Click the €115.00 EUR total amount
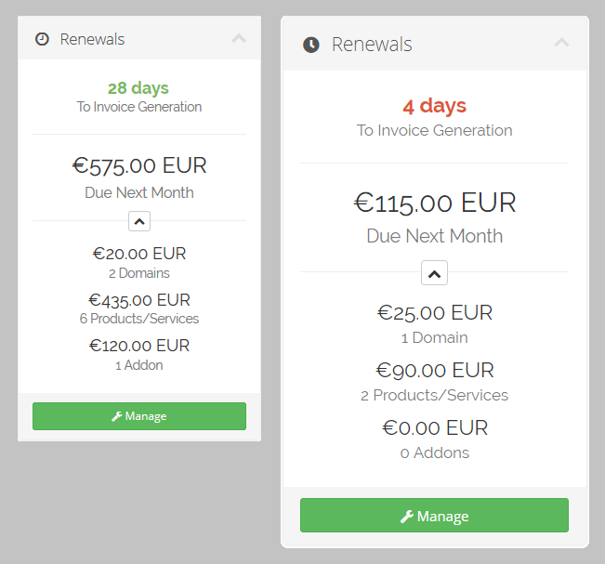The height and width of the screenshot is (564, 605). [x=435, y=203]
